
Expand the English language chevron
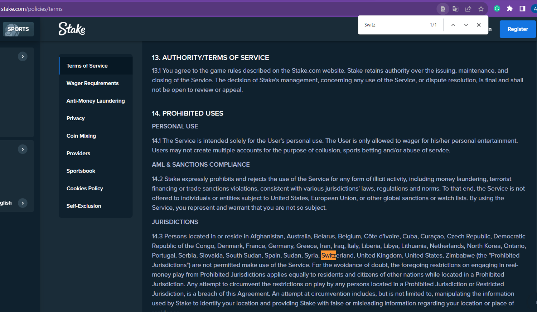(23, 203)
